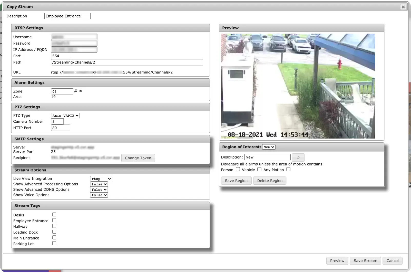Enable the Vehicle checkbox
Viewport: 411px width, 273px height.
259,169
